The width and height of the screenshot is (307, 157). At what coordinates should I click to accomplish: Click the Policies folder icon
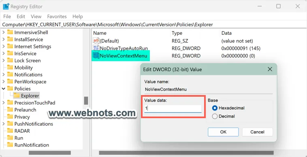click(x=10, y=89)
